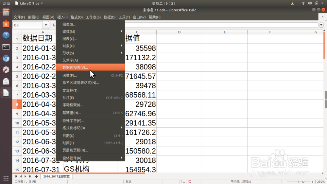Select 页眉和页脚(H)... menu entry
Image resolution: width=327 pixels, height=184 pixels.
tap(90, 150)
